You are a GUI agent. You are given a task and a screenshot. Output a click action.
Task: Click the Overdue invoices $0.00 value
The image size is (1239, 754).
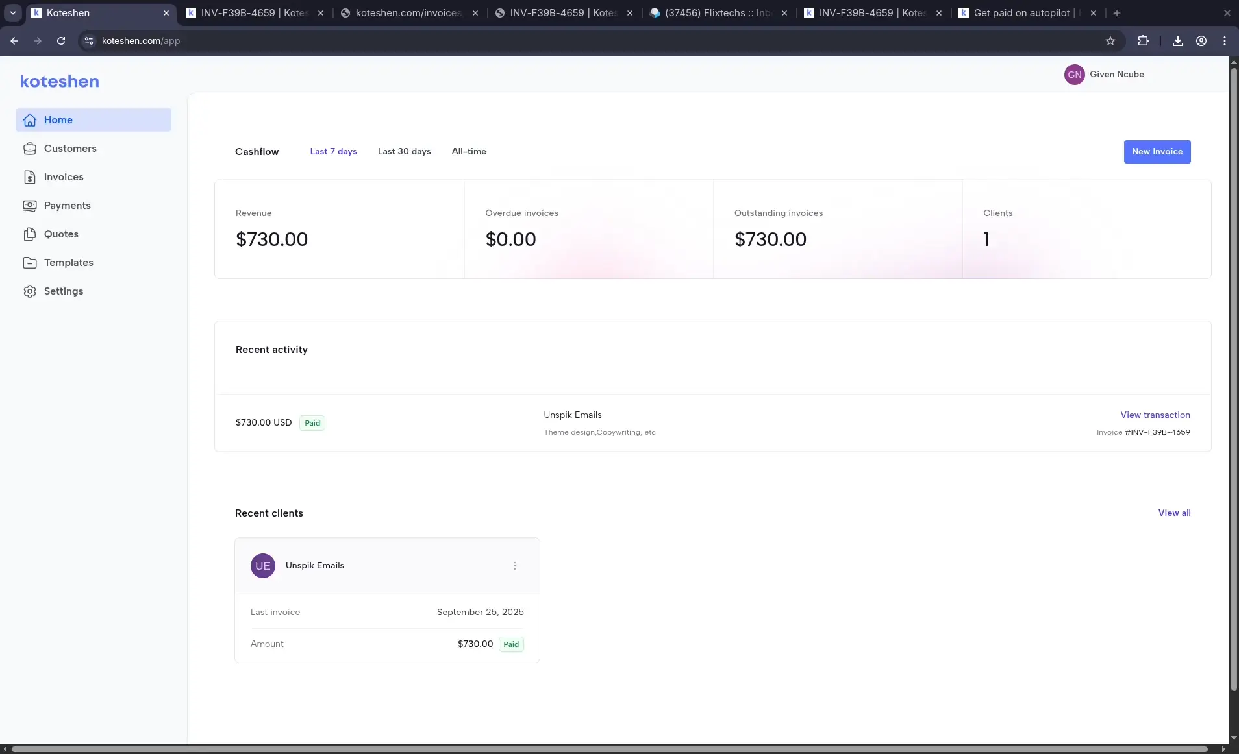510,239
